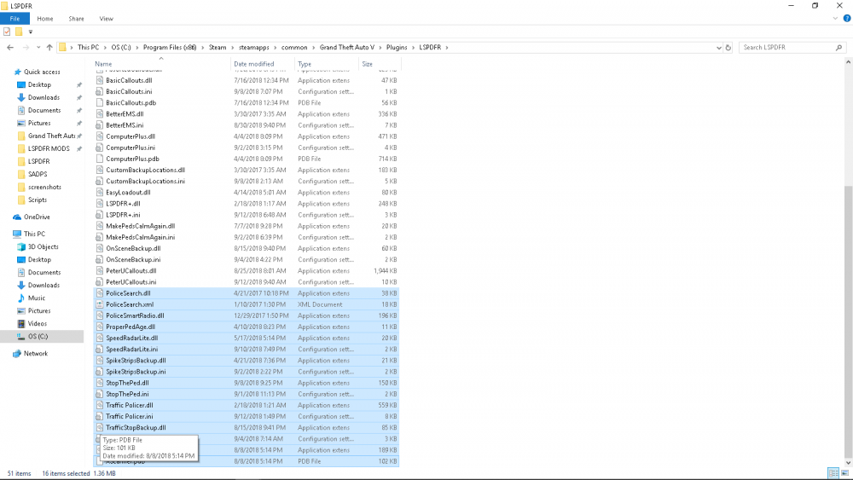Sort files by Type column
Viewport: 853px width, 480px height.
[x=305, y=64]
